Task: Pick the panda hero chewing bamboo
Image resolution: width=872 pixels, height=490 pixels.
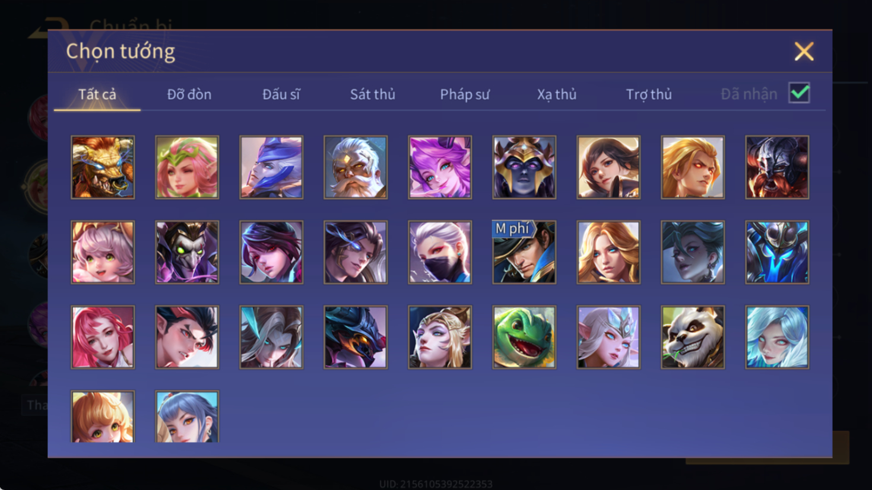Action: tap(693, 337)
